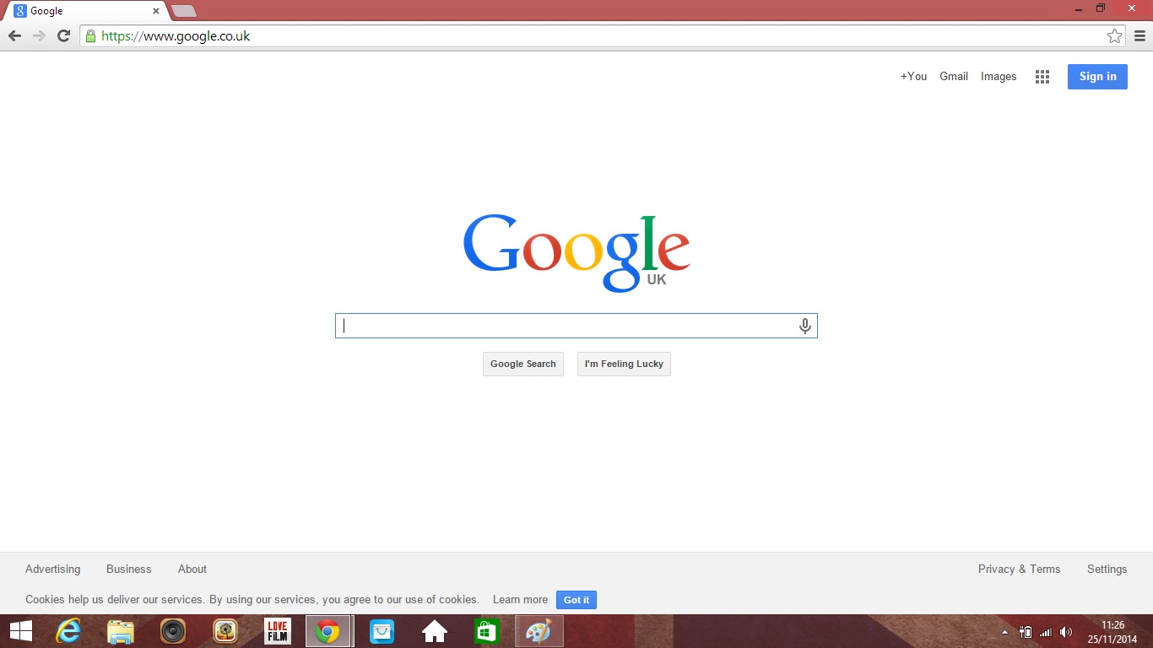Select the Chrome taskbar icon
Screen dimensions: 1153x648
pyautogui.click(x=328, y=631)
